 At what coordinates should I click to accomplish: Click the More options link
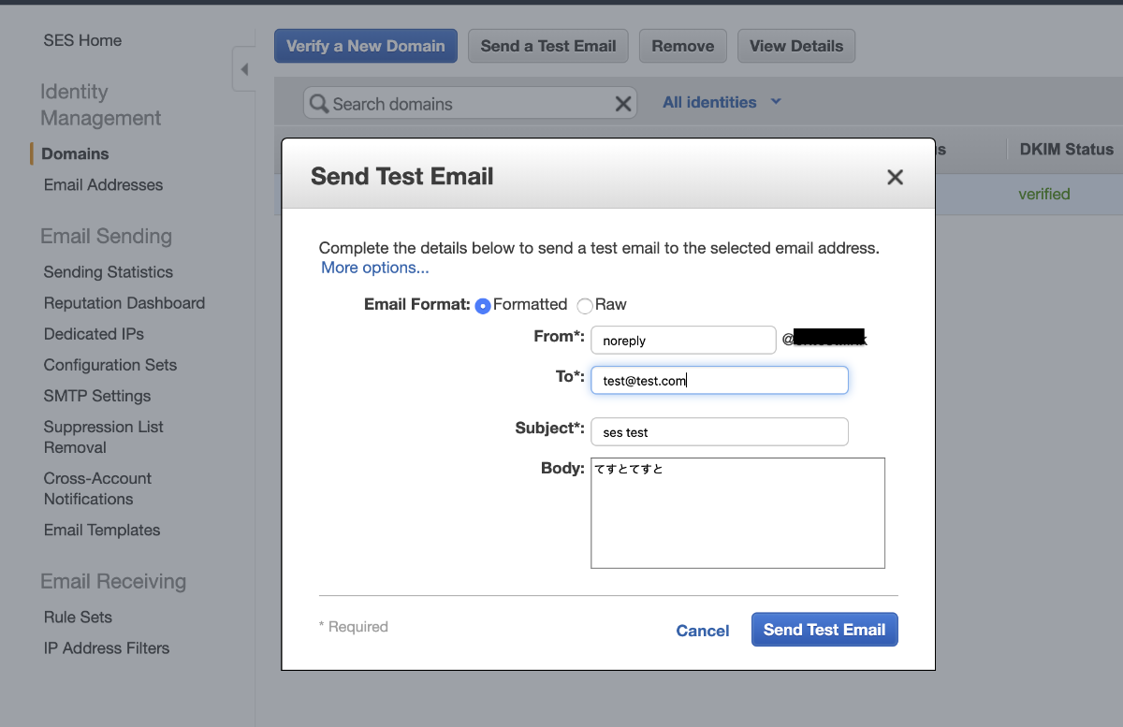point(374,268)
